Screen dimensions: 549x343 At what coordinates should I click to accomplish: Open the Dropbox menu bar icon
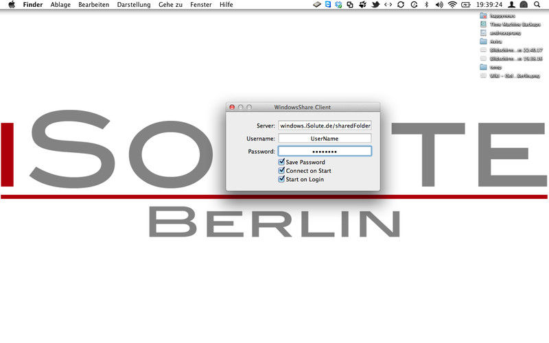[338, 5]
